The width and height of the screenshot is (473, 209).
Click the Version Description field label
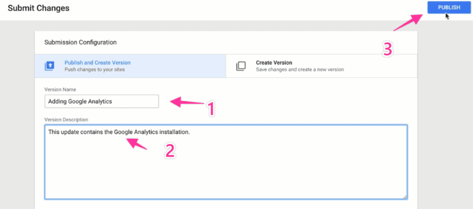[66, 120]
